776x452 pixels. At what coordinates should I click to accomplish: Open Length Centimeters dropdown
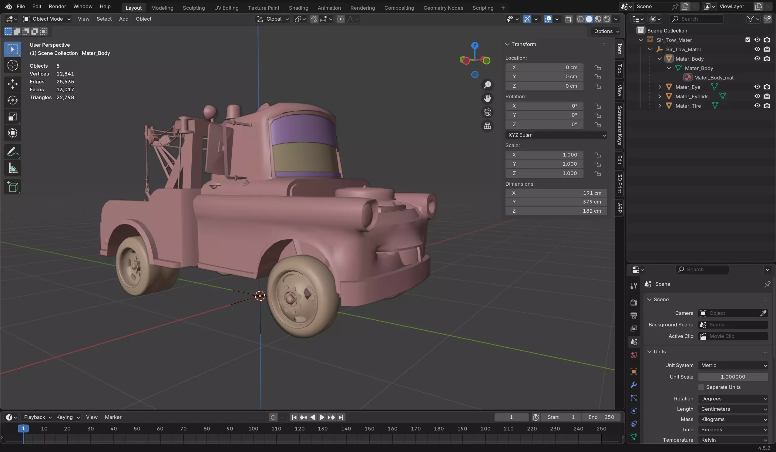point(733,409)
